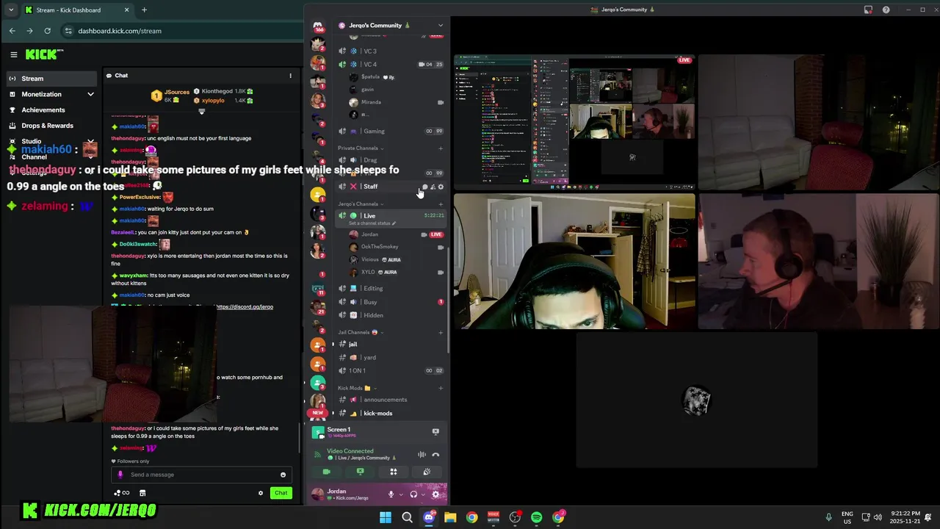
Task: Open the browser tab search dropdown
Action: coord(10,10)
